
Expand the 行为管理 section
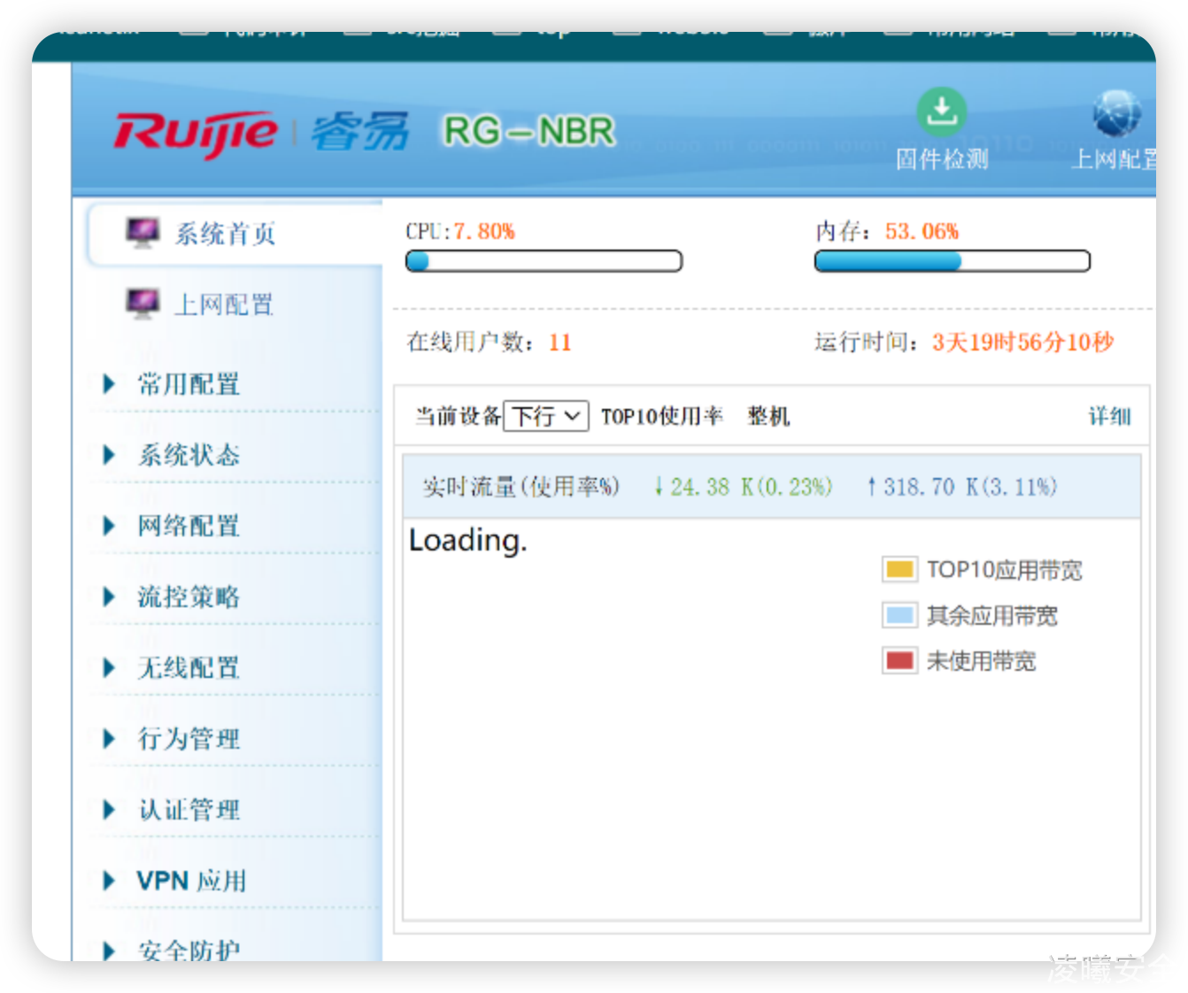click(188, 738)
